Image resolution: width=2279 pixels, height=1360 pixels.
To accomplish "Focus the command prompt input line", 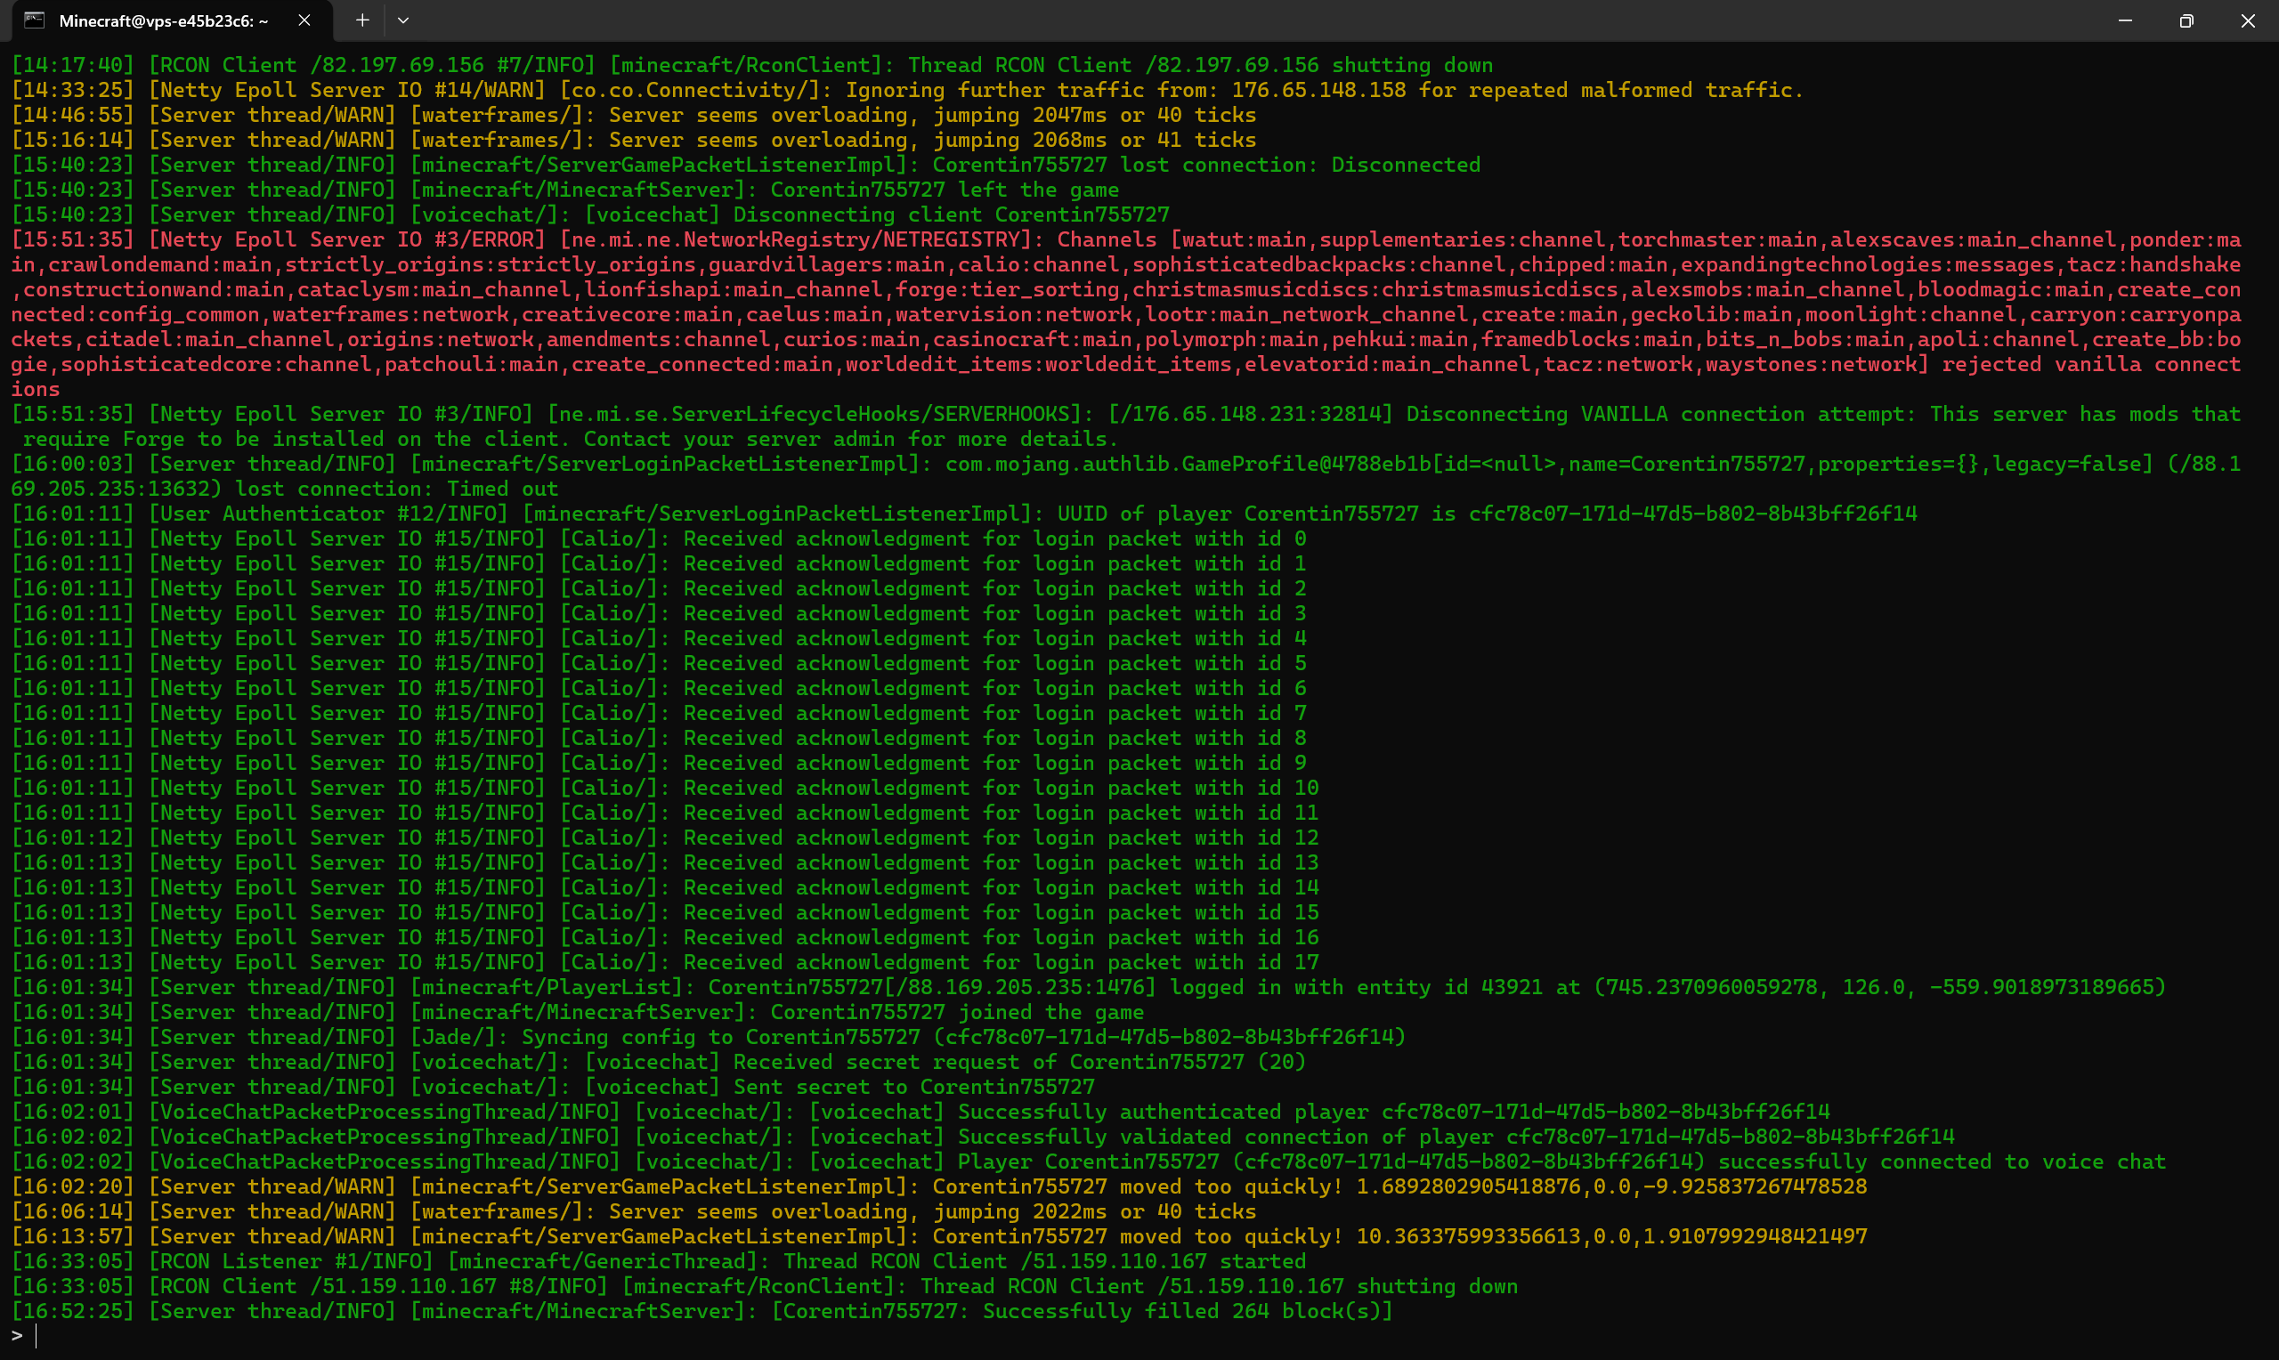I will (x=1139, y=1336).
